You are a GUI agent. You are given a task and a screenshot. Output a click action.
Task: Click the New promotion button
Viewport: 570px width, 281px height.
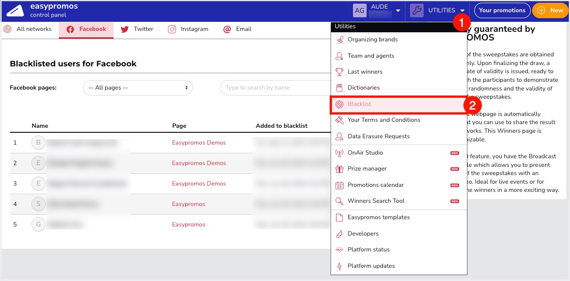tap(550, 10)
